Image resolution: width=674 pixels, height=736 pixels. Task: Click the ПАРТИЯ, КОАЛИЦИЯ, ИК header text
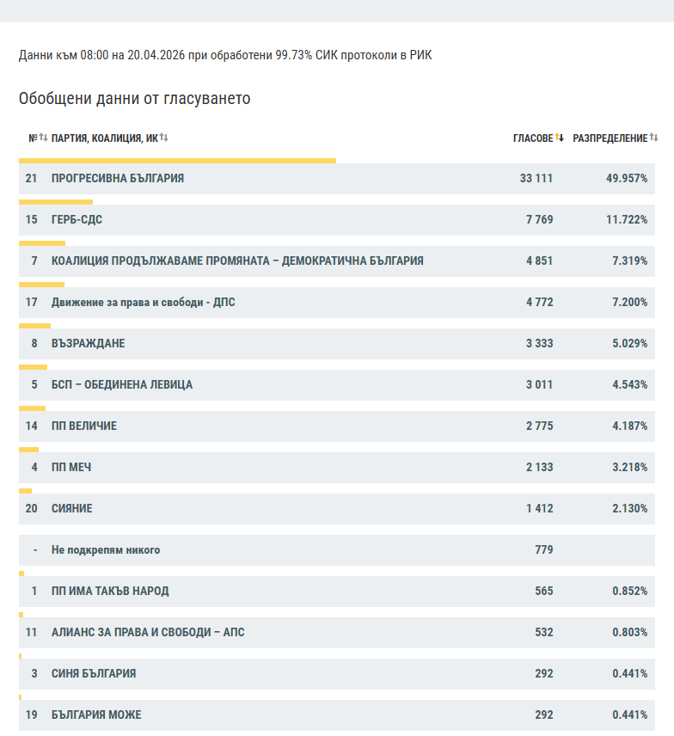pyautogui.click(x=104, y=138)
